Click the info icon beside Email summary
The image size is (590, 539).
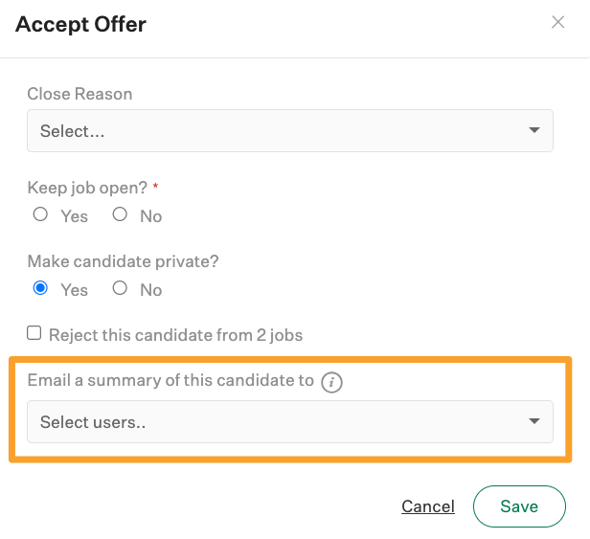coord(331,382)
